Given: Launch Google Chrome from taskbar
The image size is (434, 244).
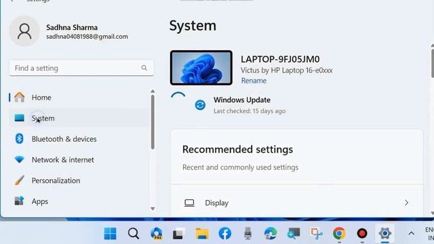Looking at the screenshot, I should [339, 233].
